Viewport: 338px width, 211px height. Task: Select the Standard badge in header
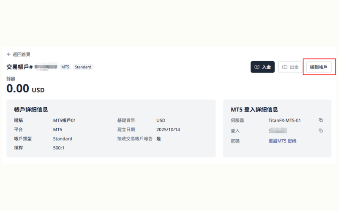click(83, 67)
